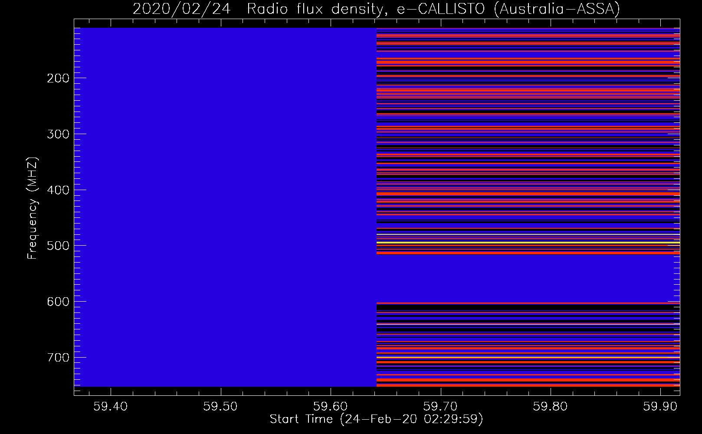The width and height of the screenshot is (702, 434).
Task: Click the frequency tick label "700"
Action: tap(58, 358)
